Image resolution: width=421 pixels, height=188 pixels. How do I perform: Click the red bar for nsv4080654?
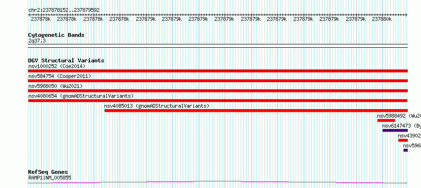[218, 101]
